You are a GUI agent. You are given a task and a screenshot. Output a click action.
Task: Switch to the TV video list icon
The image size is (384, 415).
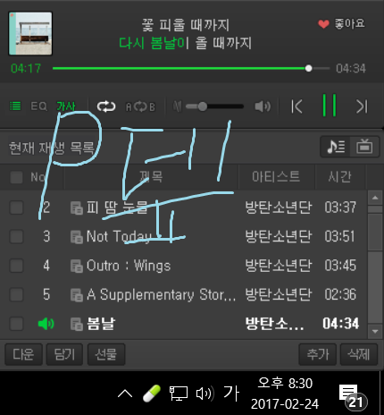click(x=364, y=147)
